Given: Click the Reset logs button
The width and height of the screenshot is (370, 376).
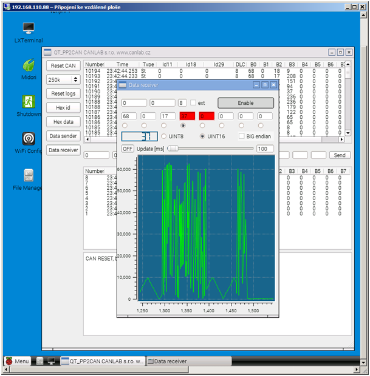Looking at the screenshot, I should pos(63,93).
